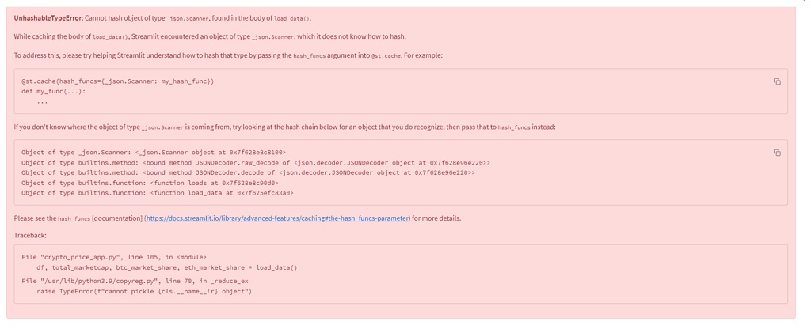Viewport: 811px width, 333px height.
Task: Click the 'To address this' instruction sentence
Action: [x=228, y=55]
